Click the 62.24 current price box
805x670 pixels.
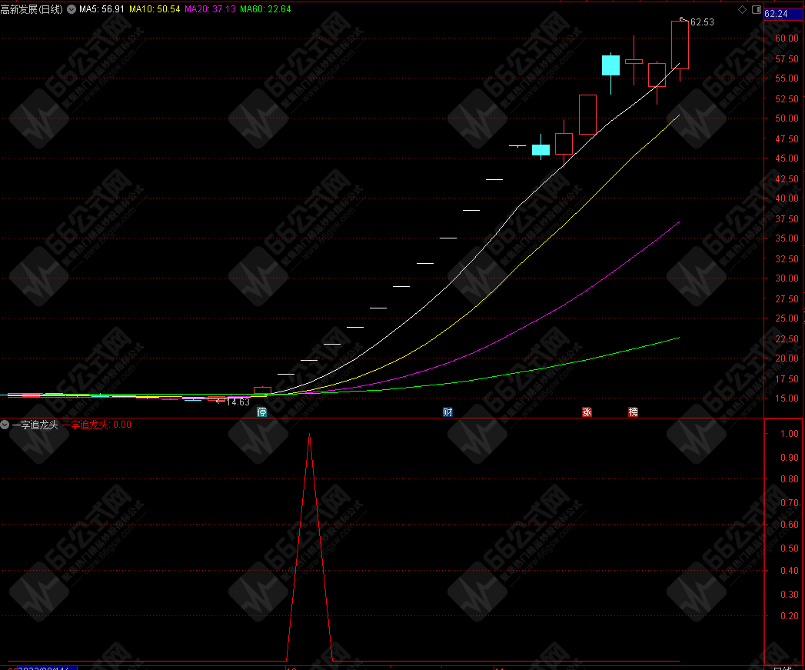click(x=783, y=14)
